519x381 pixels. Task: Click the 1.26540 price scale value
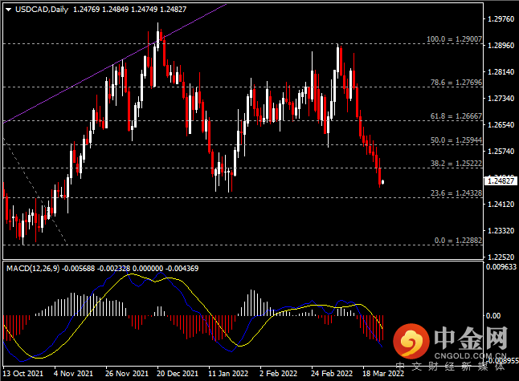pos(501,124)
